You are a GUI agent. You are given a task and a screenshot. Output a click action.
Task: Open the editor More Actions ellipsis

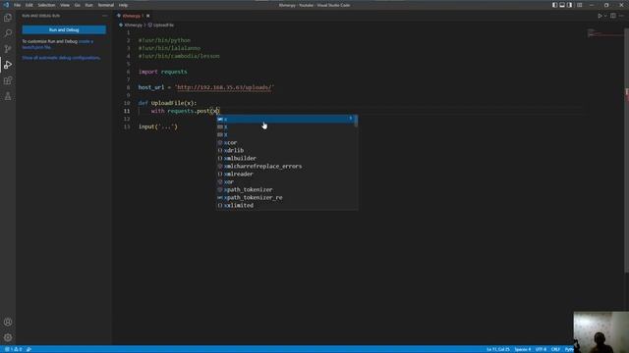point(622,16)
